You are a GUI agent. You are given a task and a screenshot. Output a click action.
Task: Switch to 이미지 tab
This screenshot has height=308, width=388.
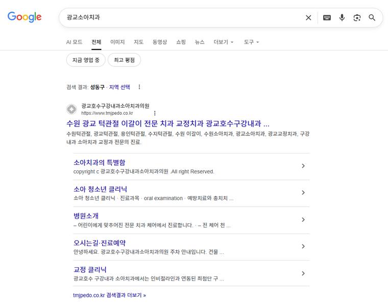pyautogui.click(x=117, y=42)
